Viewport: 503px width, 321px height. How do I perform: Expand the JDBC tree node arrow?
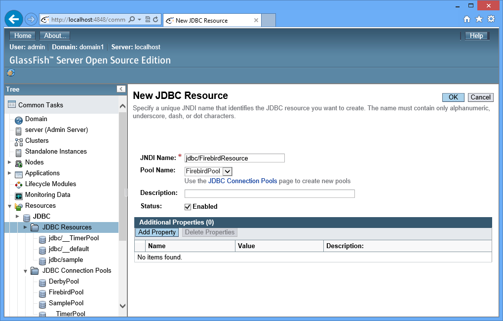click(18, 216)
